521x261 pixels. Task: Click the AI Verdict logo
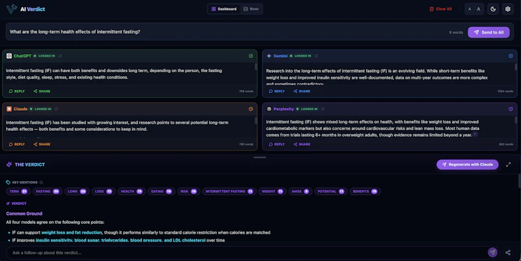[25, 9]
